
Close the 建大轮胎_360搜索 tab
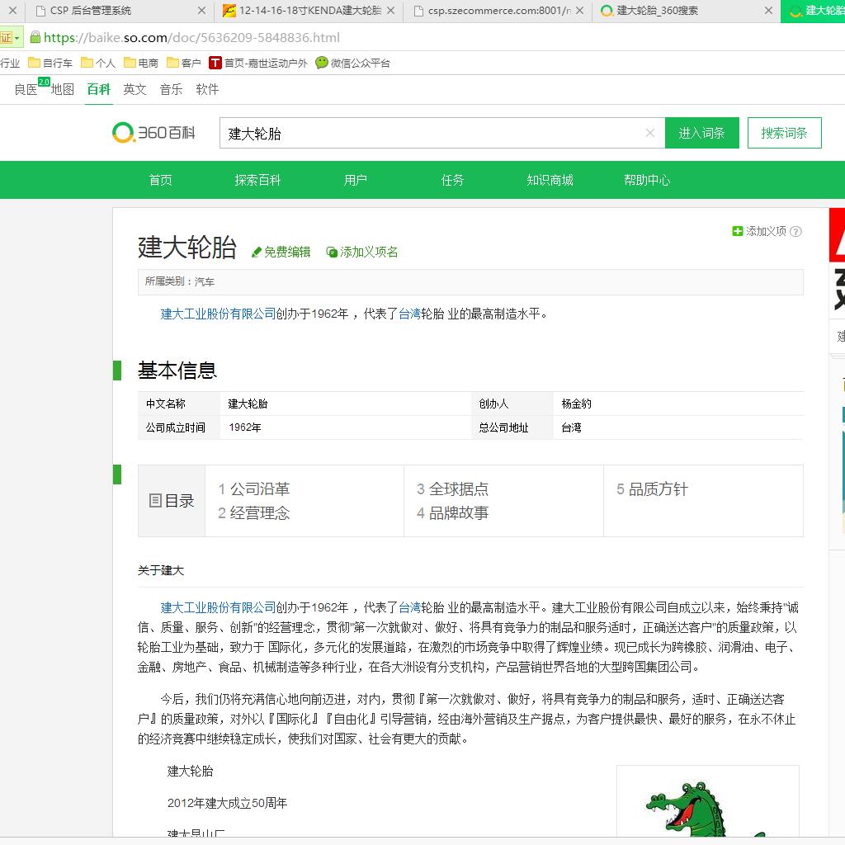click(768, 11)
